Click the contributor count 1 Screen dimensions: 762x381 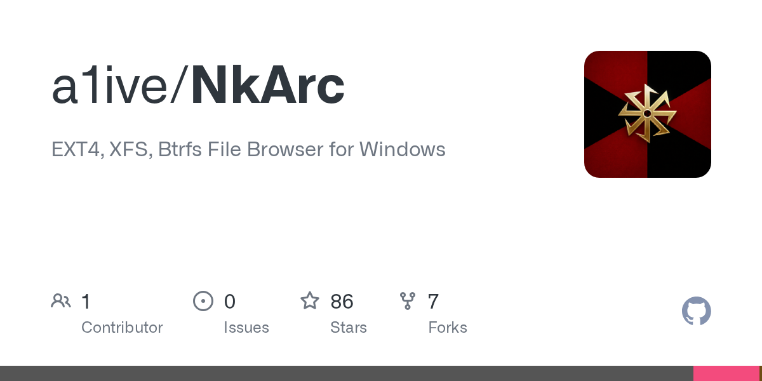pyautogui.click(x=86, y=302)
